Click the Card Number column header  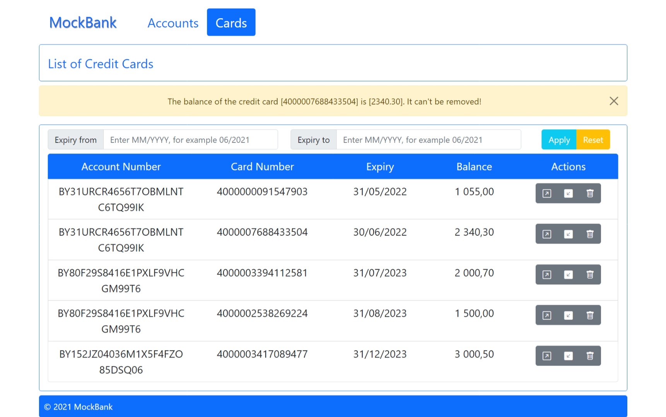tap(262, 167)
